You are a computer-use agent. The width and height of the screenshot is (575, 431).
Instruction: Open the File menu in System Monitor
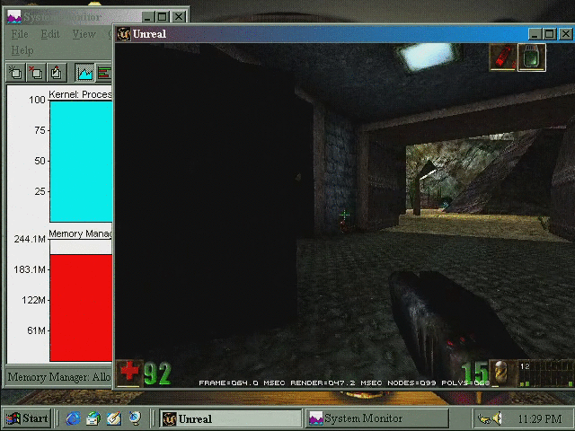20,34
